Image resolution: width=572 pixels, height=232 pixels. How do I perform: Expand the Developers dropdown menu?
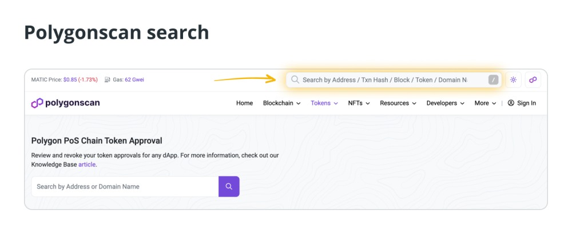click(x=446, y=103)
